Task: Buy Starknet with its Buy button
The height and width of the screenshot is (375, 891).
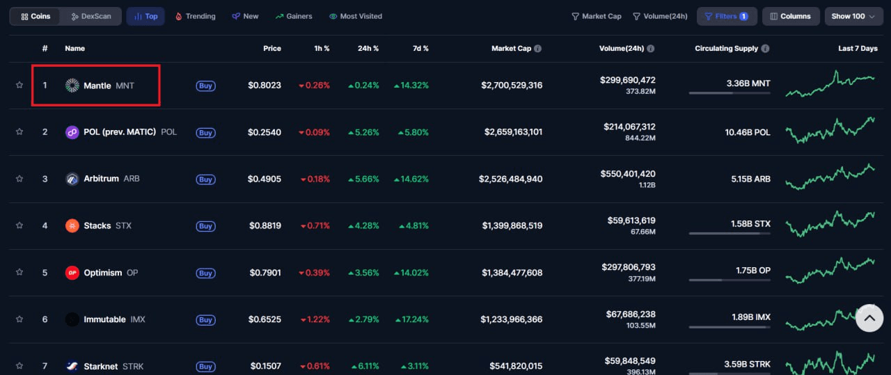Action: click(x=205, y=366)
